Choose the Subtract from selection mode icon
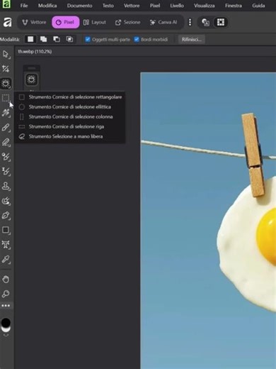The width and height of the screenshot is (276, 369). [57, 39]
